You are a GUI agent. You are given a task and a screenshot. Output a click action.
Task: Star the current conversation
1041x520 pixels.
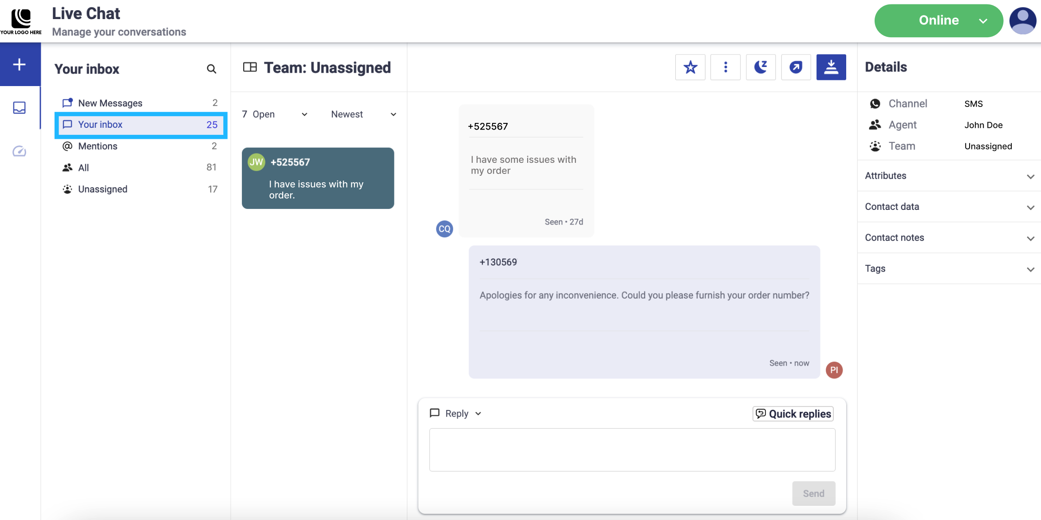point(690,67)
